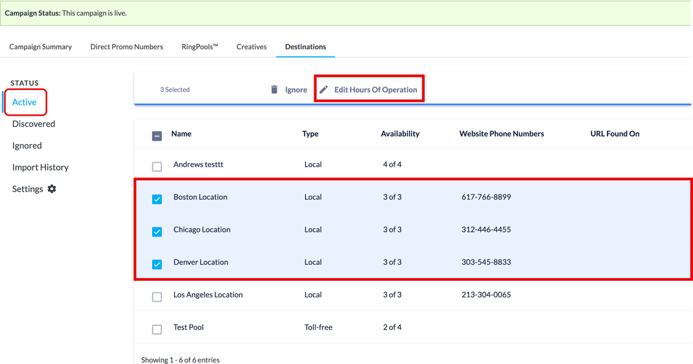Image resolution: width=693 pixels, height=364 pixels.
Task: Click the Campaign Status live banner
Action: coord(347,12)
